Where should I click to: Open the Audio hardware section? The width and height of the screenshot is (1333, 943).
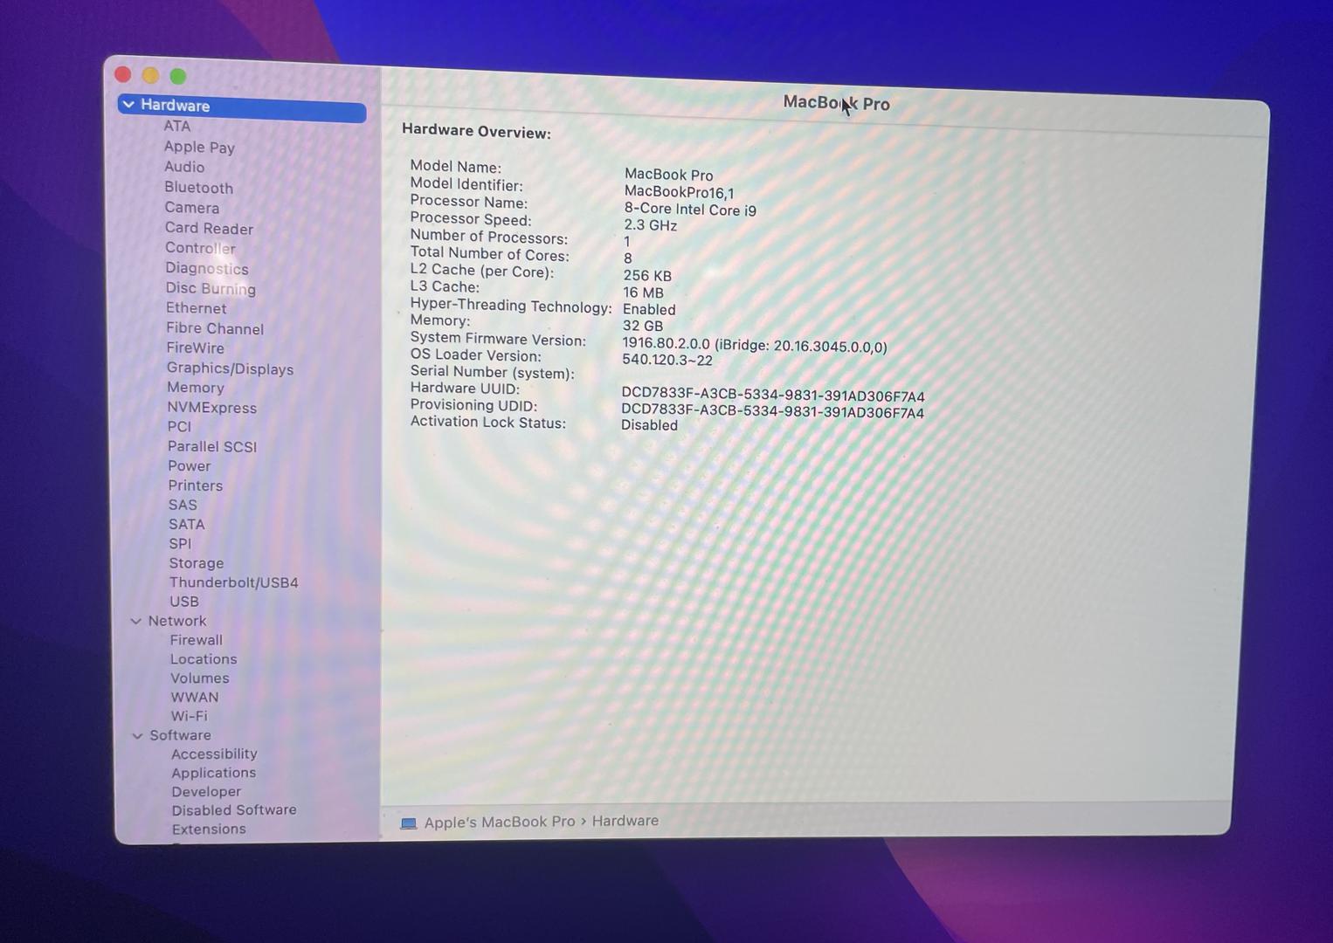coord(184,167)
